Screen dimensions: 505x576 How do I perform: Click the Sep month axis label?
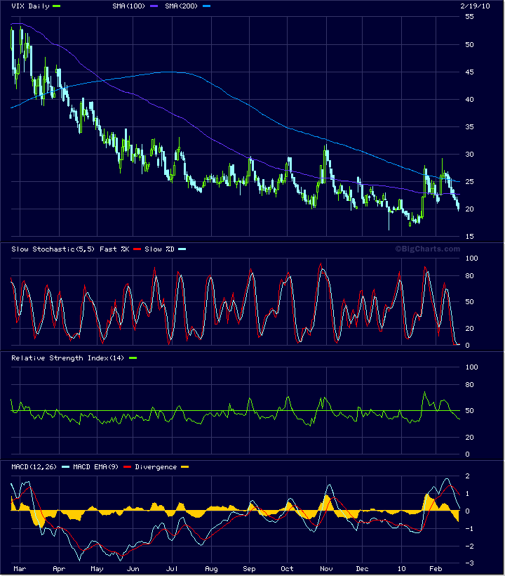[x=249, y=569]
